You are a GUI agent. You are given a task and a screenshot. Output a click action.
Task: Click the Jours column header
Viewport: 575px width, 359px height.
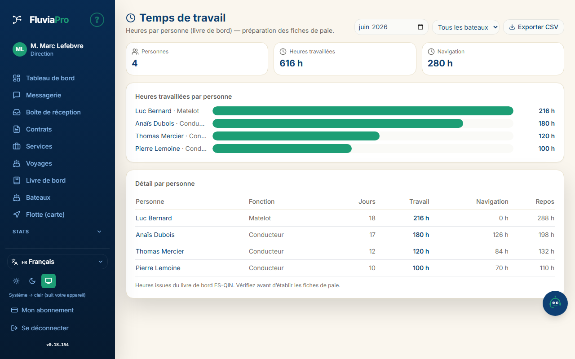[x=367, y=201]
